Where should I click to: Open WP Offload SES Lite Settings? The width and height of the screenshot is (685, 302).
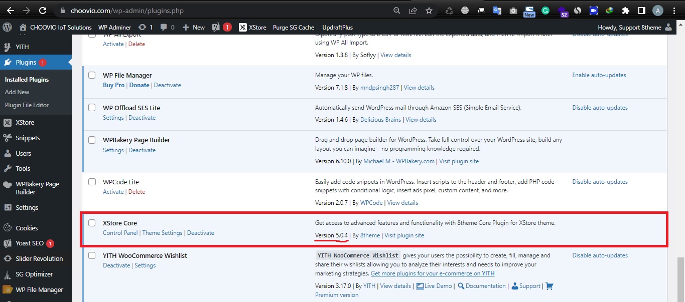click(x=113, y=118)
